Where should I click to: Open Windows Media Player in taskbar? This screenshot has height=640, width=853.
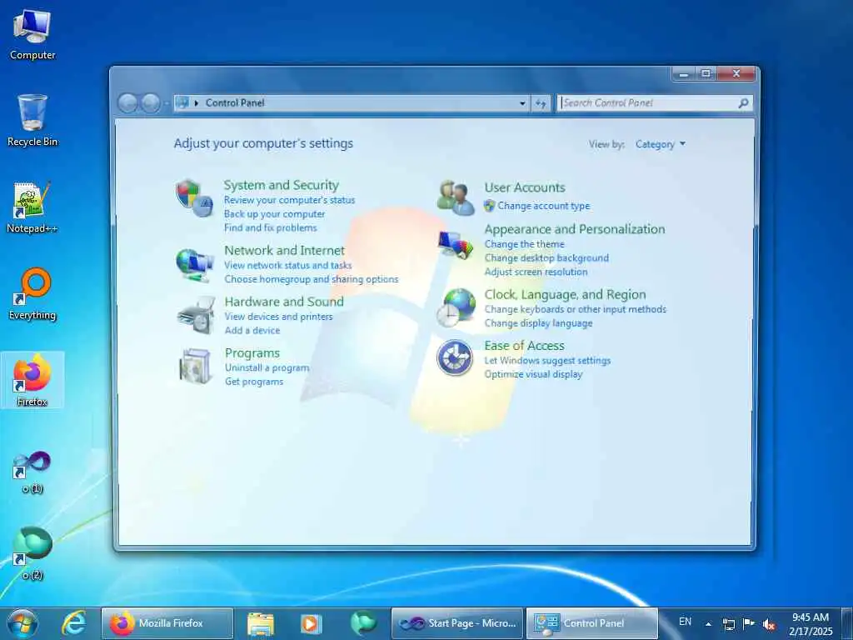(x=312, y=623)
